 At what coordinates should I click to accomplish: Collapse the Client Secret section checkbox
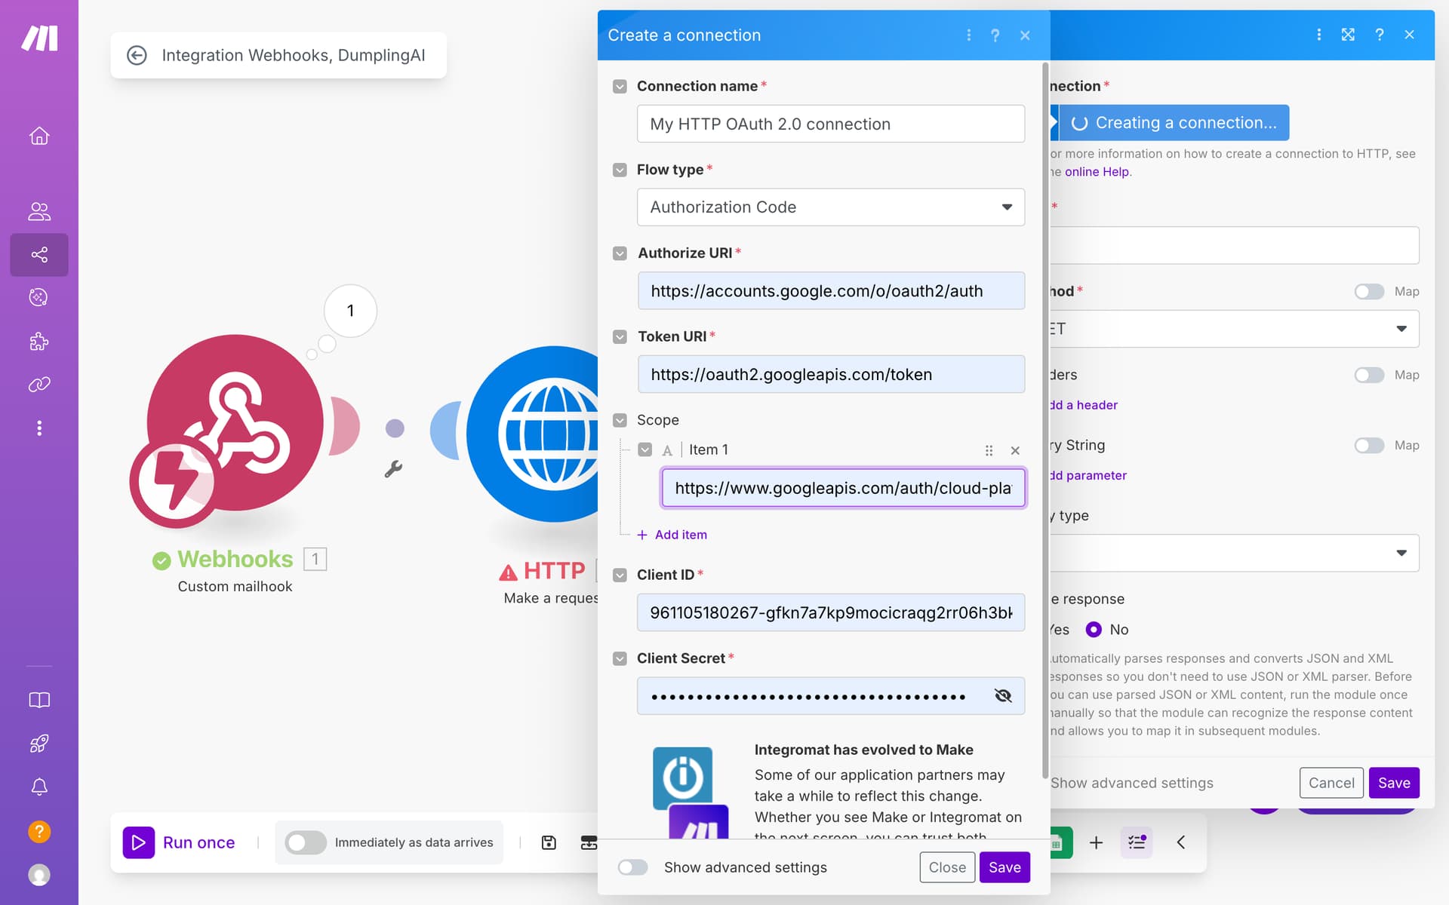tap(620, 658)
